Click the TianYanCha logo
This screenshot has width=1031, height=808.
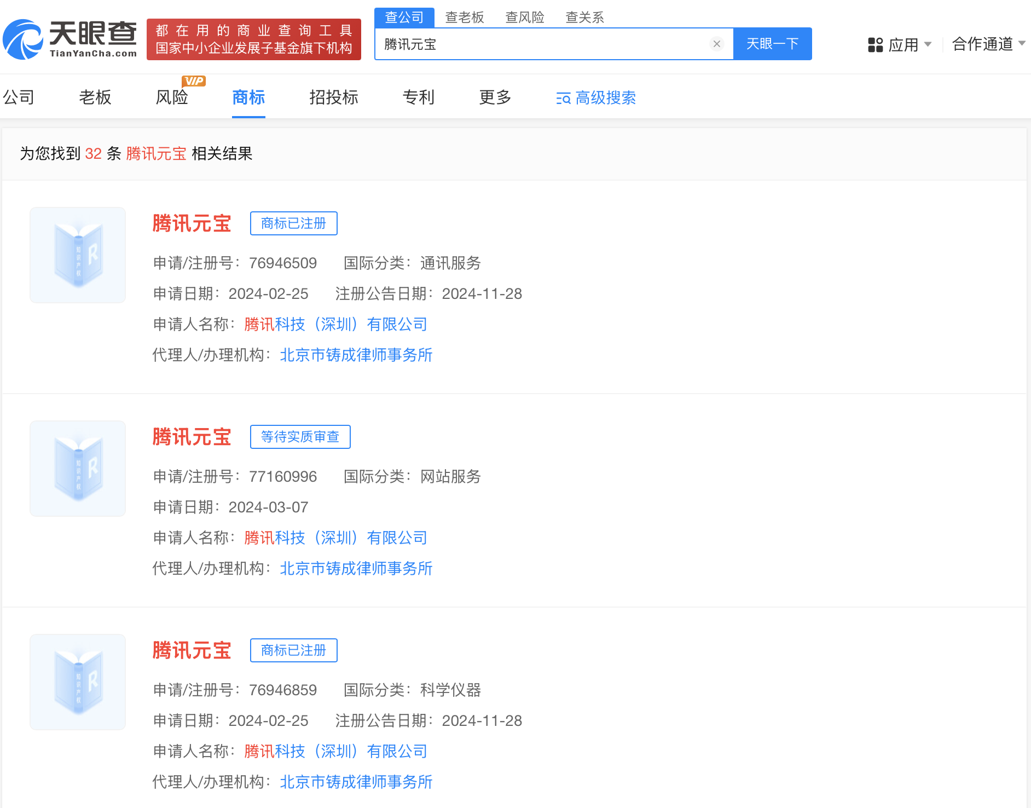point(69,39)
